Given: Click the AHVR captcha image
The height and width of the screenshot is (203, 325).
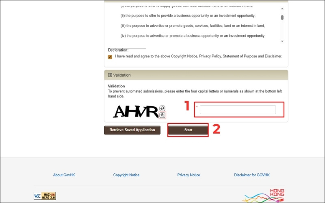Looking at the screenshot, I should (135, 111).
